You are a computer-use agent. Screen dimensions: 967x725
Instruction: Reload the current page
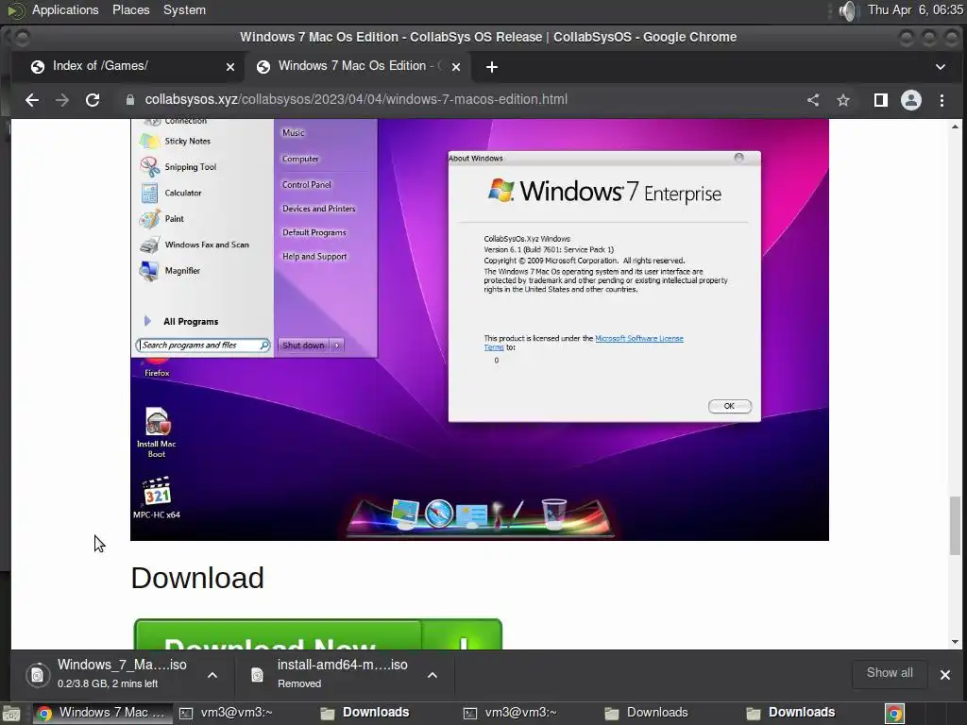[x=93, y=100]
